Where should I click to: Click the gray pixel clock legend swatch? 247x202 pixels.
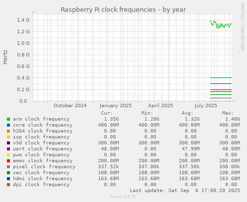pos(8,167)
